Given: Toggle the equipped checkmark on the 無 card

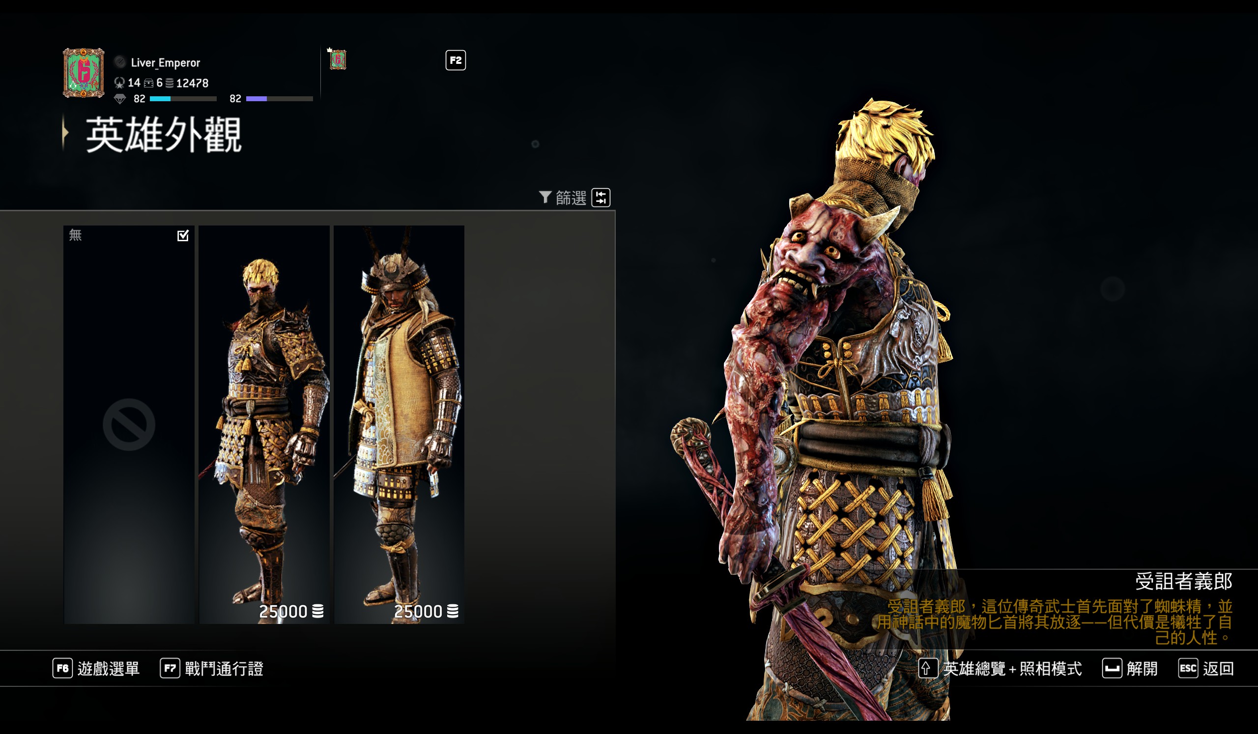Looking at the screenshot, I should click(183, 235).
